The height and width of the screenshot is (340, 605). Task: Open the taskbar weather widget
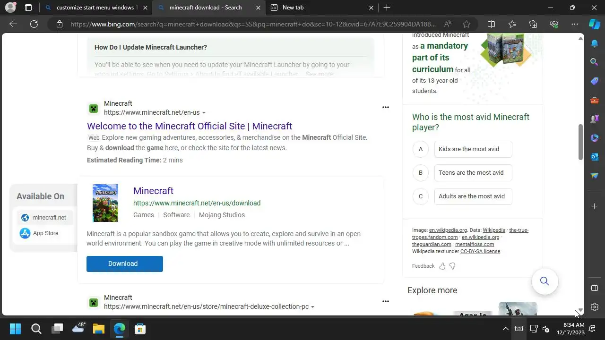[x=78, y=328]
